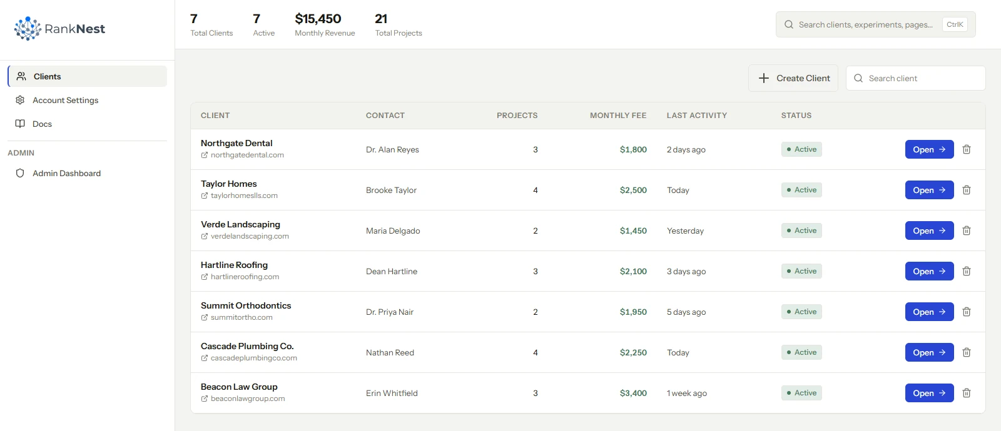Click contact name Dr. Alan Reyes
The width and height of the screenshot is (1001, 431).
pos(392,149)
